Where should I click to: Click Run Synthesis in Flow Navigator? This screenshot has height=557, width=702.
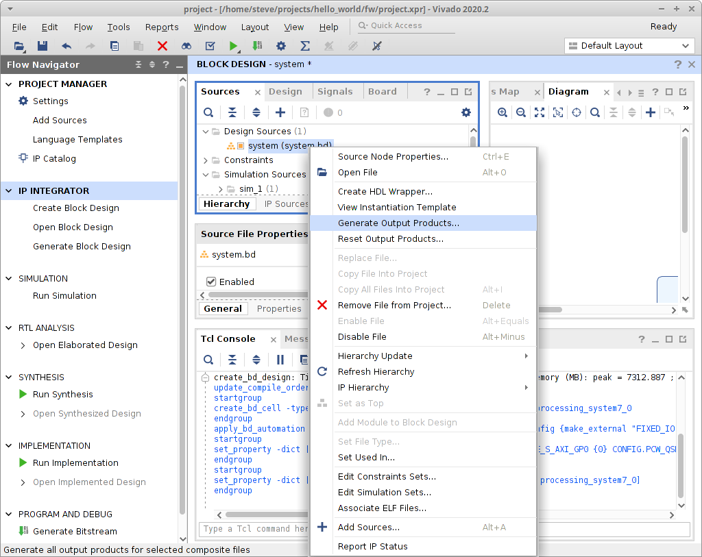point(62,394)
